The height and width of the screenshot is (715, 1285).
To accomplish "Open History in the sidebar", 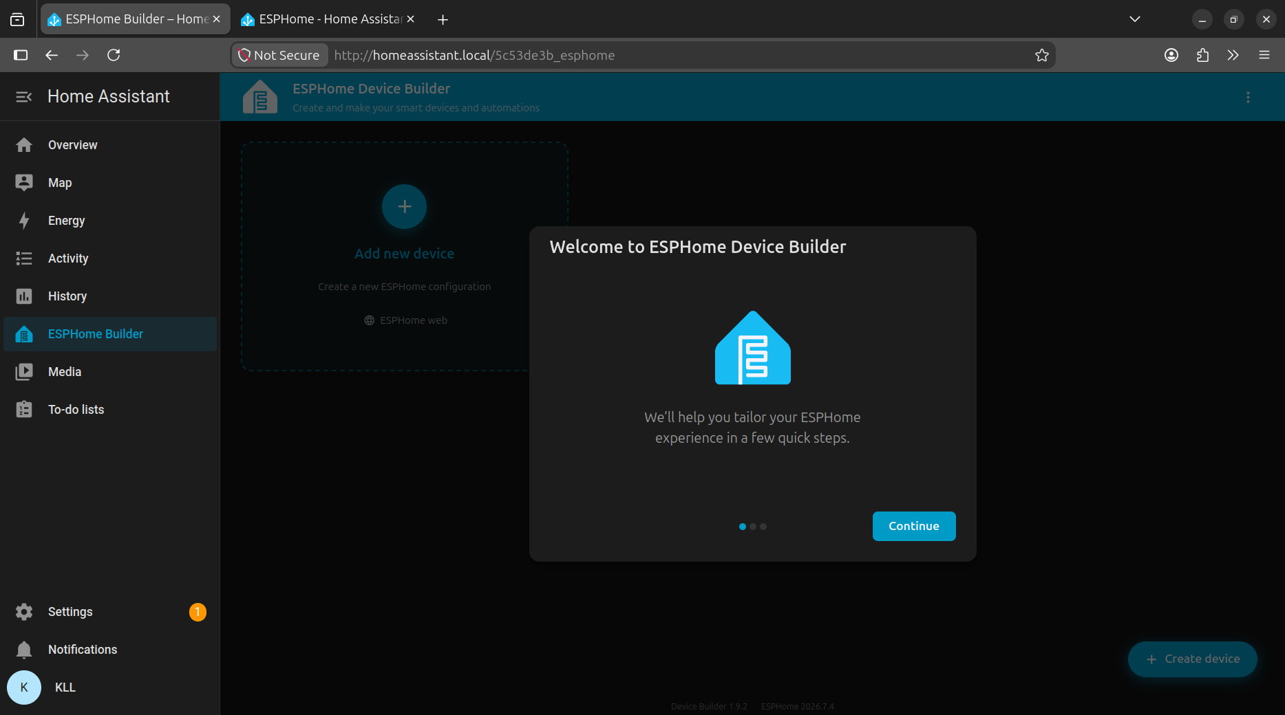I will (x=110, y=296).
